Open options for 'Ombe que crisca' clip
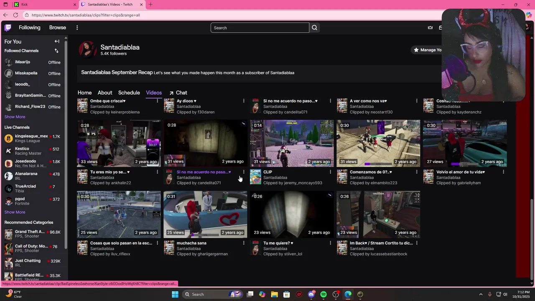Image resolution: width=535 pixels, height=301 pixels. (157, 101)
